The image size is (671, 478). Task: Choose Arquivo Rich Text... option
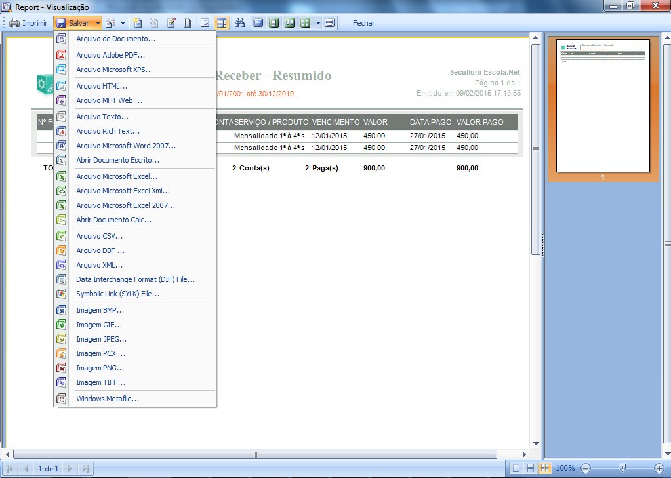click(135, 131)
